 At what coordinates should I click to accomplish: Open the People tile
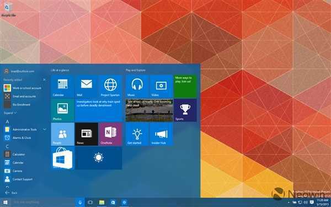click(x=63, y=134)
